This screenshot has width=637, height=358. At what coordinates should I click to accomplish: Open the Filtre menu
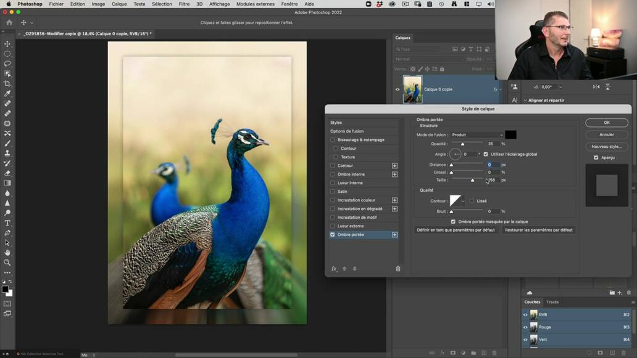185,4
